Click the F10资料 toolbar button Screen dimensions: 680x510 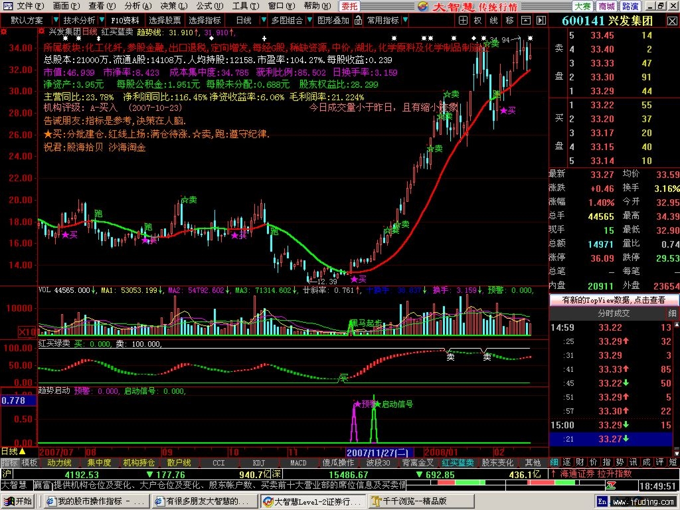tap(125, 21)
